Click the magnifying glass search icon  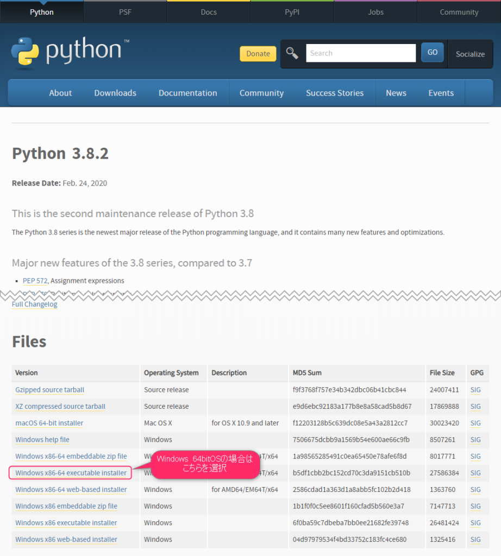292,53
